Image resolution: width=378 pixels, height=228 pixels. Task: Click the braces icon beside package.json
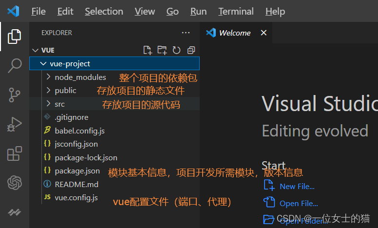click(x=47, y=170)
